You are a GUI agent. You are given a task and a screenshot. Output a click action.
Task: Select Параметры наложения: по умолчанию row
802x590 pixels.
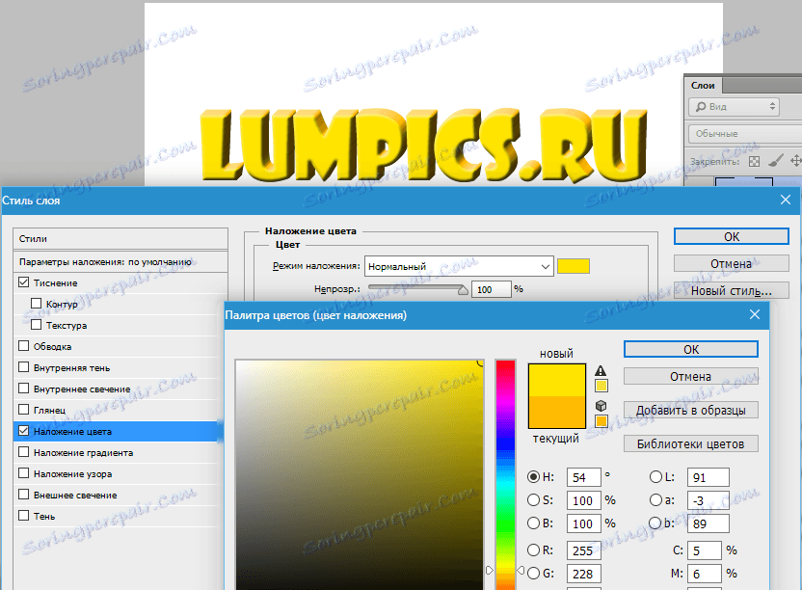120,262
